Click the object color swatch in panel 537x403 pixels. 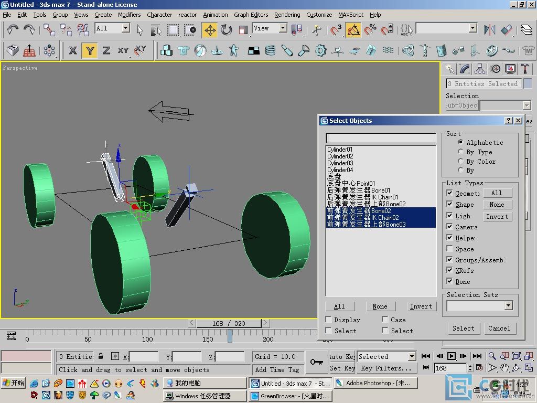click(x=528, y=83)
